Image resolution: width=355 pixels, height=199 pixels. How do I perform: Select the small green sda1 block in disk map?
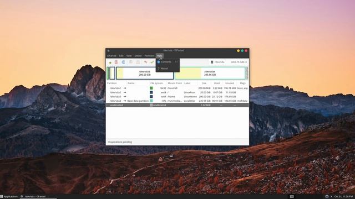(108, 73)
